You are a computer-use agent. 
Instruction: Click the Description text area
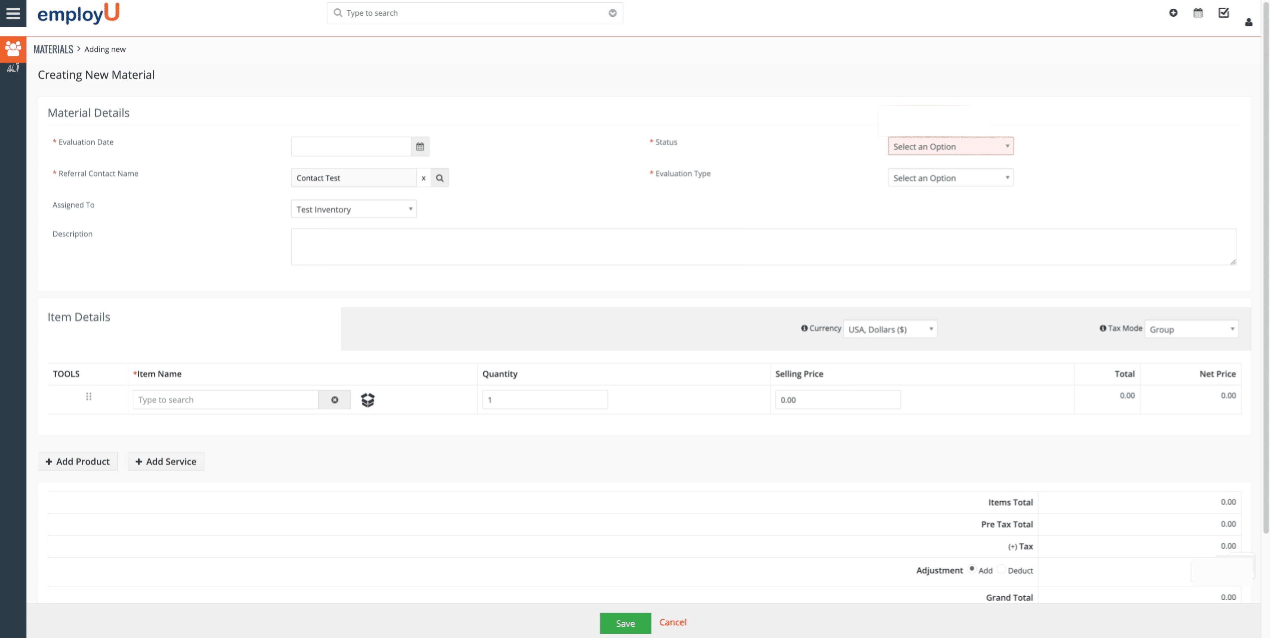763,247
